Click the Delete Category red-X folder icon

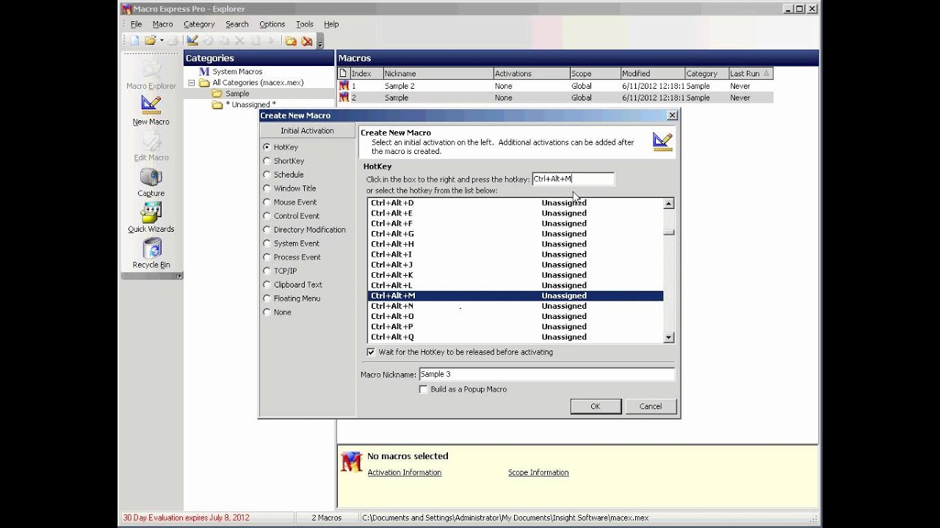pos(307,41)
